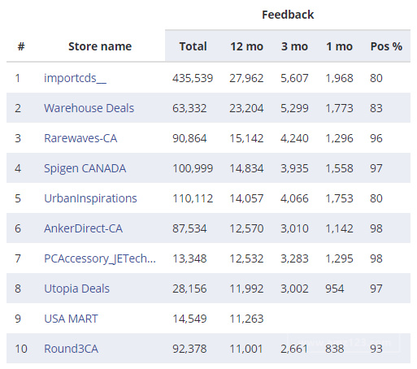Select 12 mo value 27,962
Screen dimensions: 417x369
[246, 78]
